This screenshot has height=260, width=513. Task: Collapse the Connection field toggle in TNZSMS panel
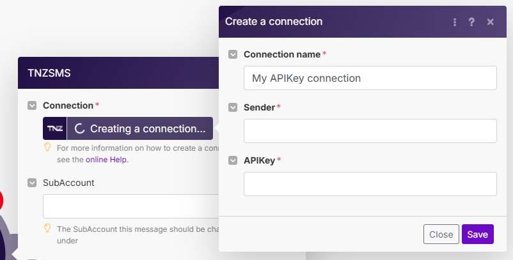(x=32, y=105)
